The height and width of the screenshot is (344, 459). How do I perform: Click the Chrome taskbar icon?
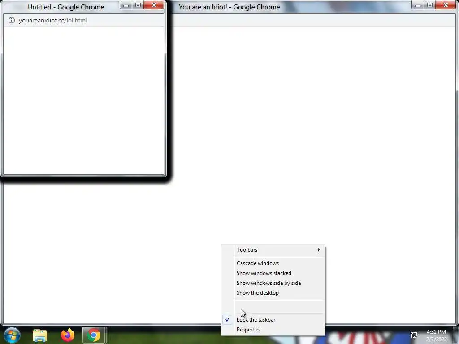coord(94,335)
